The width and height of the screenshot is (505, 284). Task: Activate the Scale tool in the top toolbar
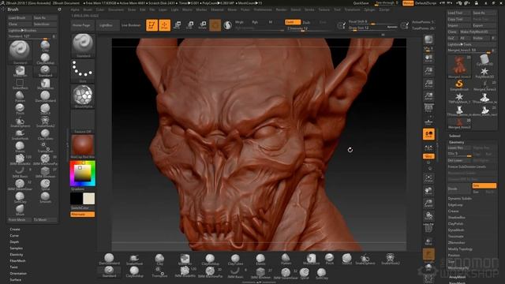tap(190, 25)
